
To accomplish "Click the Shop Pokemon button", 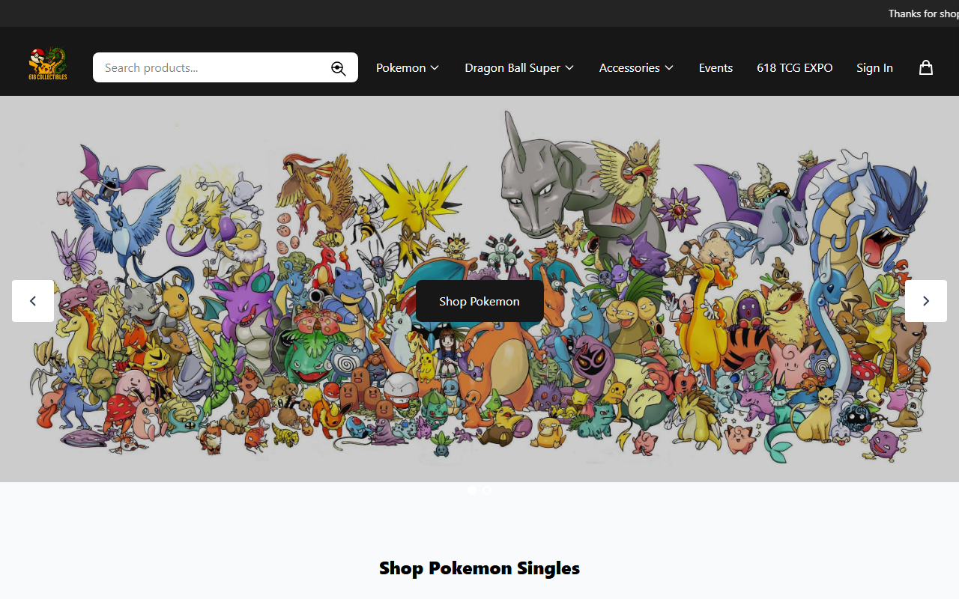I will point(479,301).
